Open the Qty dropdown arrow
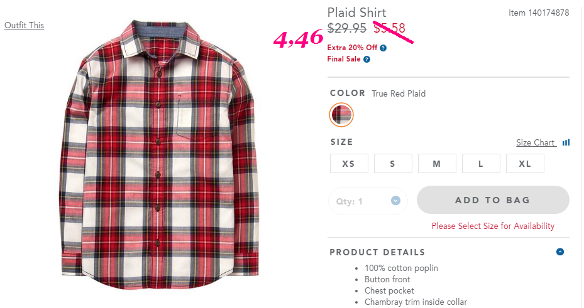The image size is (584, 308). pyautogui.click(x=395, y=201)
